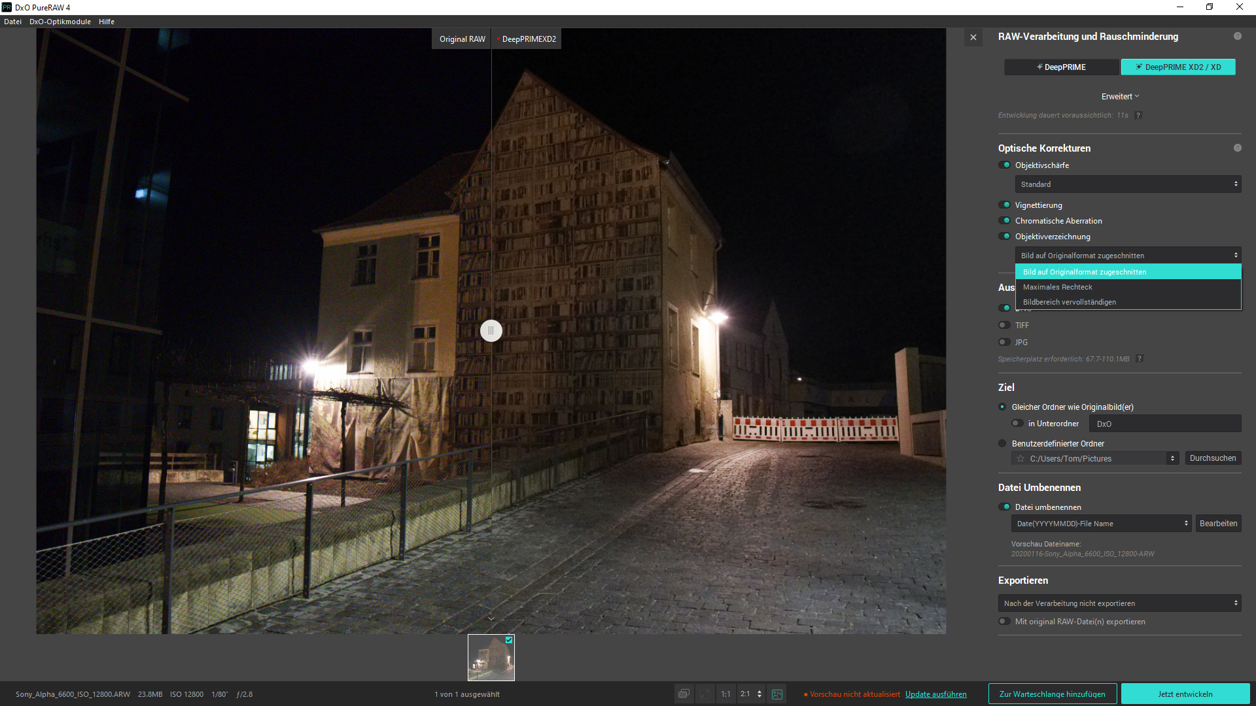Close the settings panel with X icon
This screenshot has height=706, width=1256.
(x=973, y=38)
